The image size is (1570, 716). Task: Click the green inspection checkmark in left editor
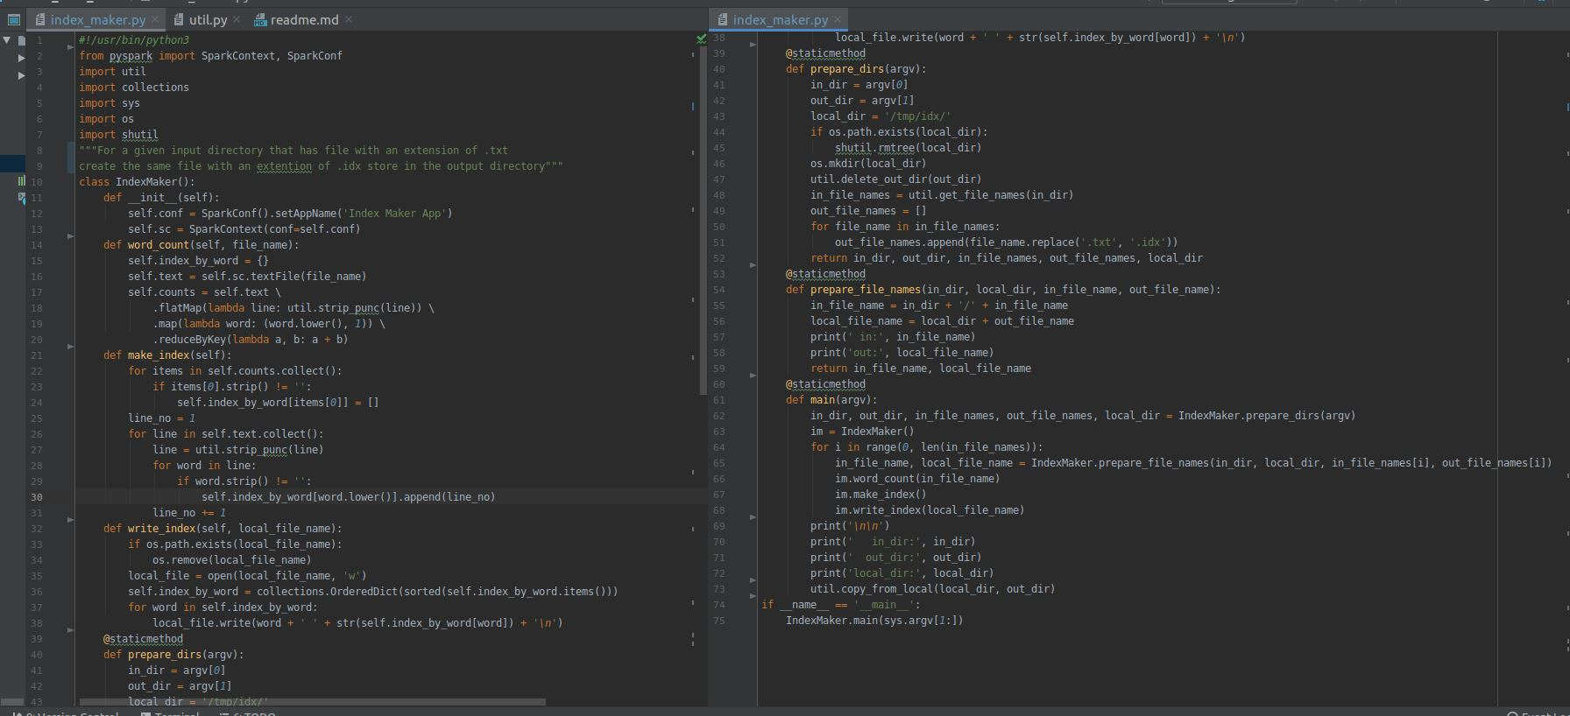(701, 39)
